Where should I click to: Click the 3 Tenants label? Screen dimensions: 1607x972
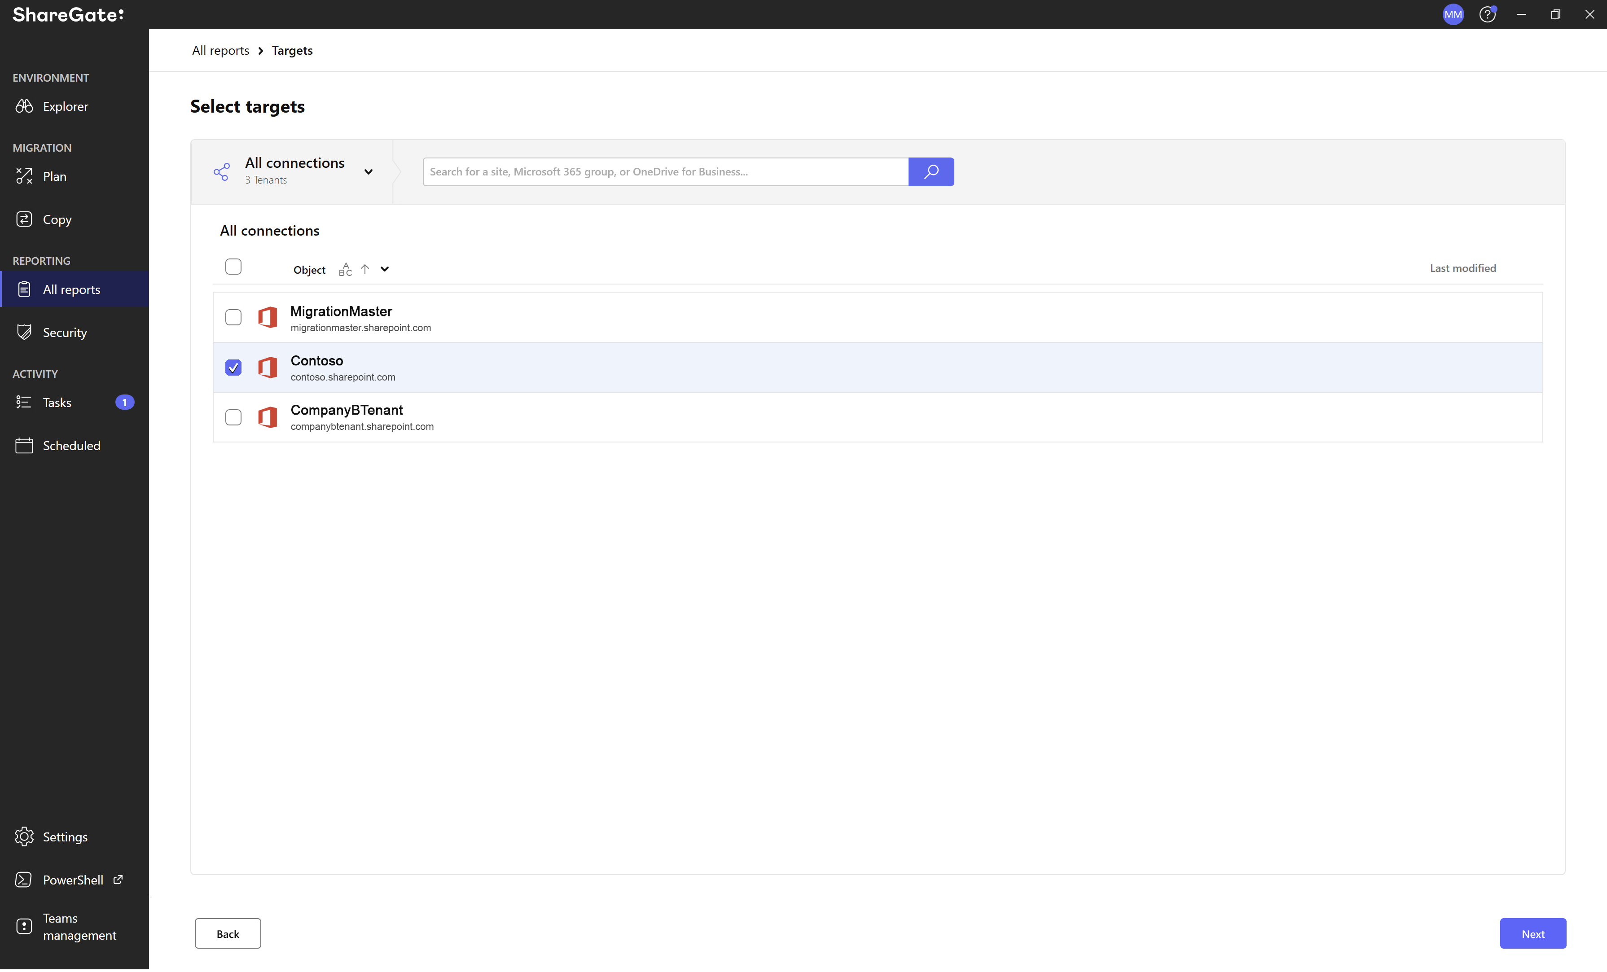point(266,180)
